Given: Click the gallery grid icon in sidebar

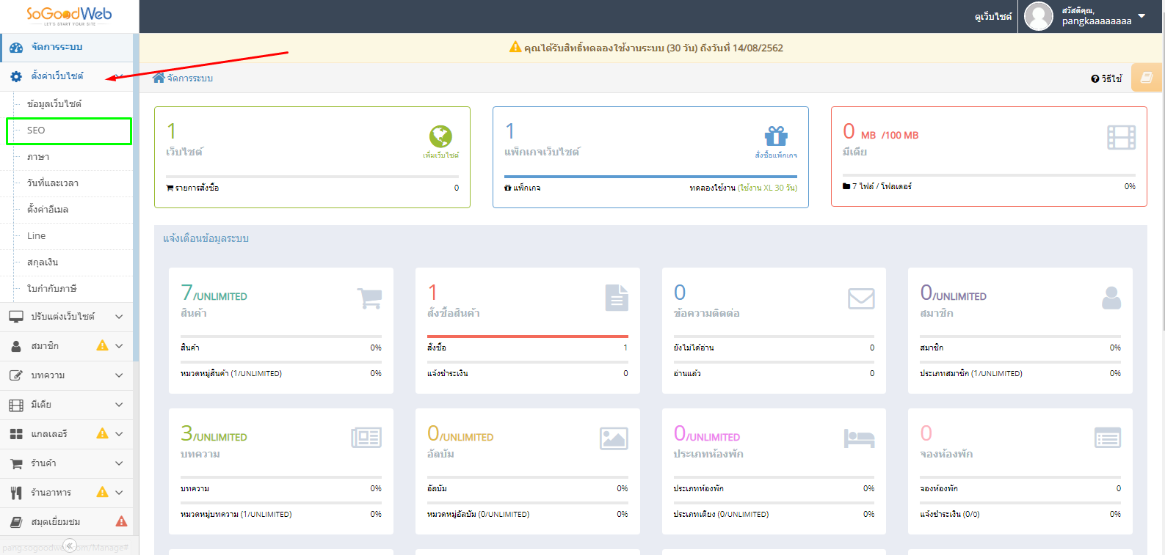Looking at the screenshot, I should [x=16, y=434].
